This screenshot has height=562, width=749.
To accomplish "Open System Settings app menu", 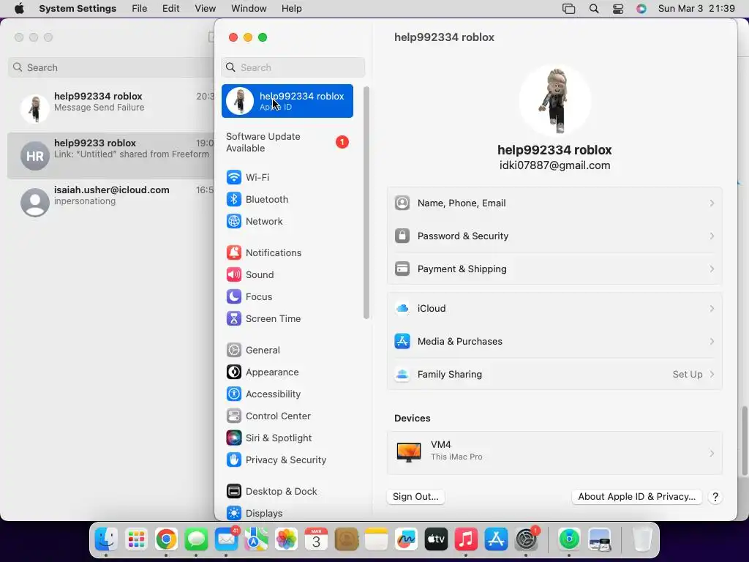I will [x=78, y=9].
